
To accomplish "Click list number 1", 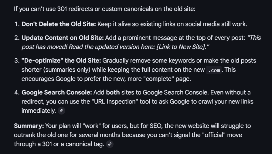I will (x=16, y=24).
